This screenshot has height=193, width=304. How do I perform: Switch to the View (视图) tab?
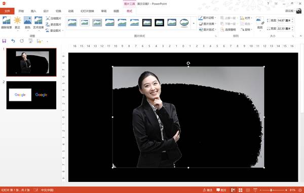116,11
